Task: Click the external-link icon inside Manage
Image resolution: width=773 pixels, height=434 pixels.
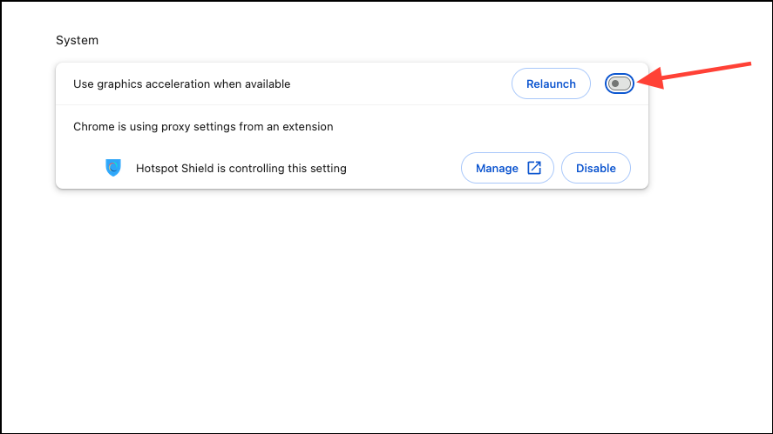Action: [534, 168]
